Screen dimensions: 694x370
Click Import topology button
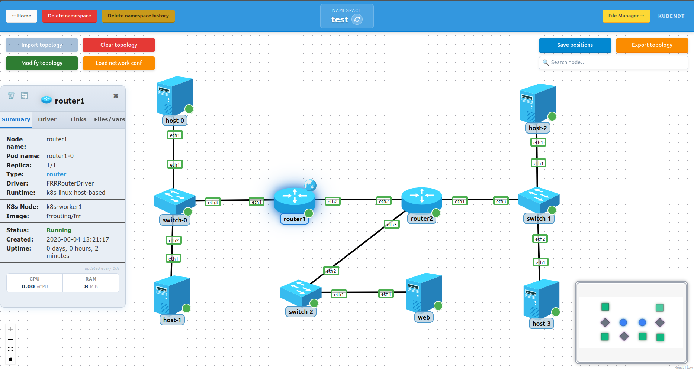[x=42, y=45]
